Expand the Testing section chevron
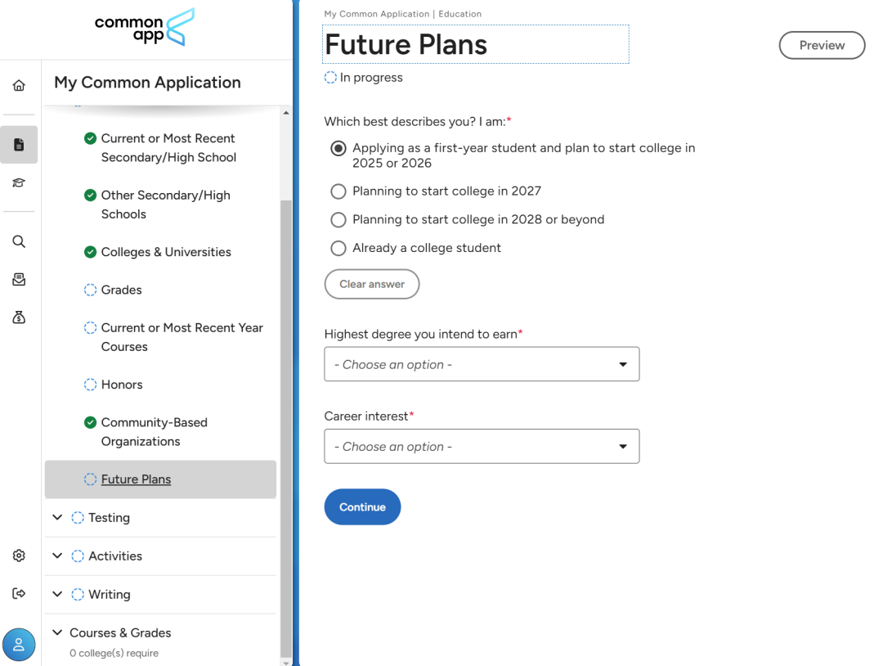883x666 pixels. click(57, 517)
